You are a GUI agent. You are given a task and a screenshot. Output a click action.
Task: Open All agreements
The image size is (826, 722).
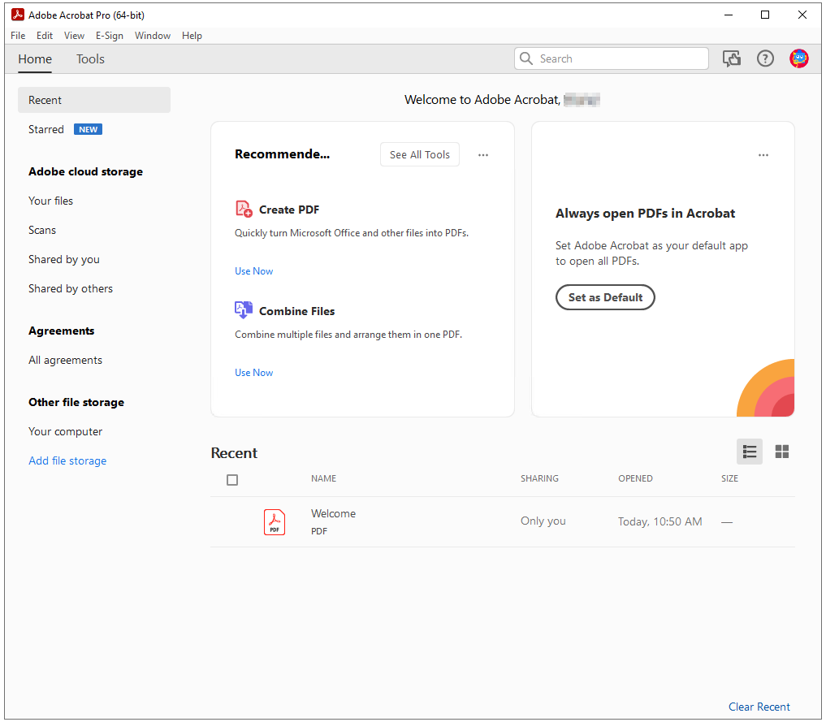65,361
